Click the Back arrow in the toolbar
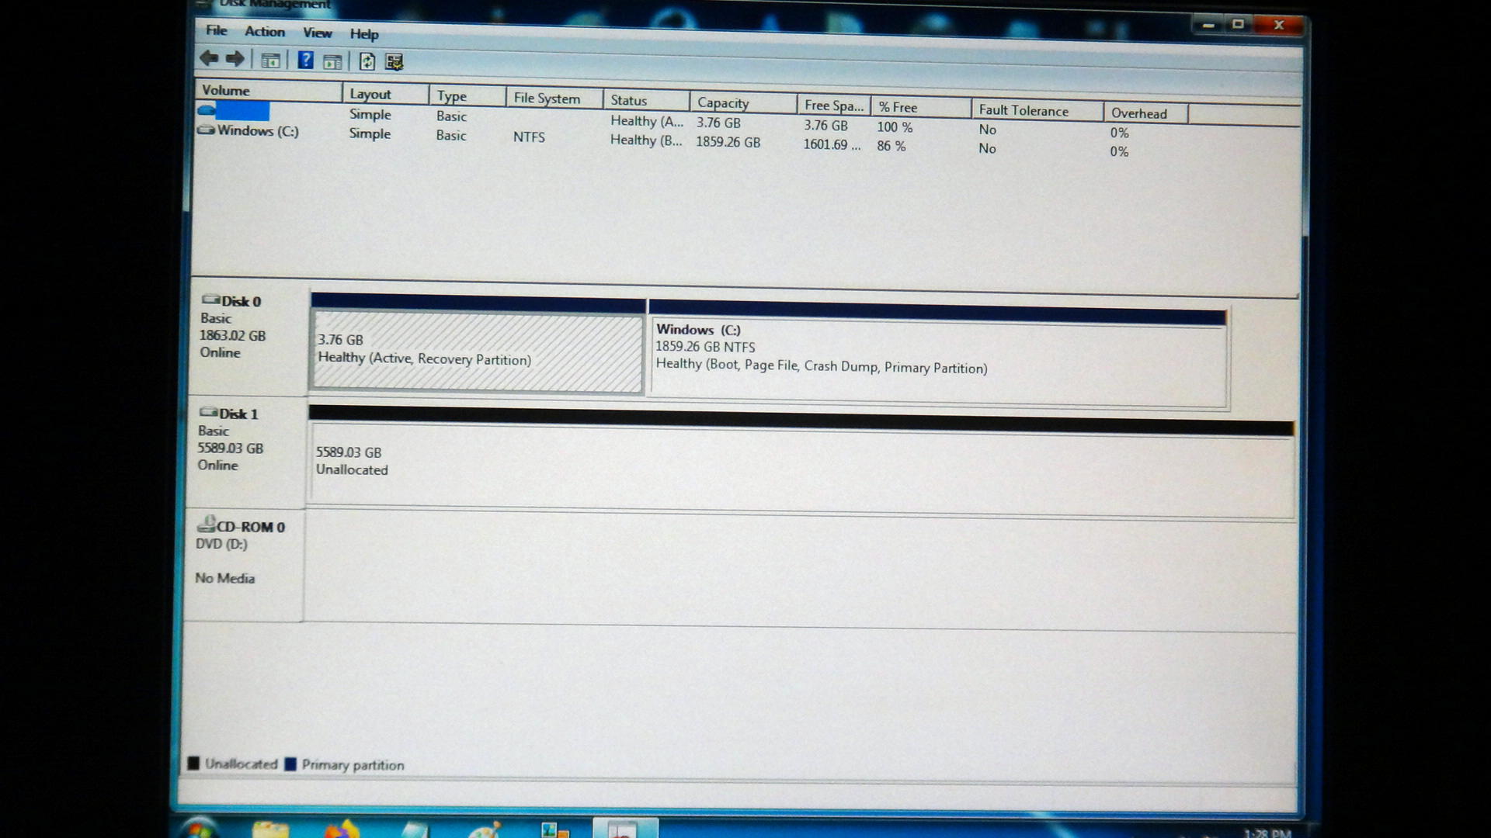The width and height of the screenshot is (1491, 838). point(209,58)
